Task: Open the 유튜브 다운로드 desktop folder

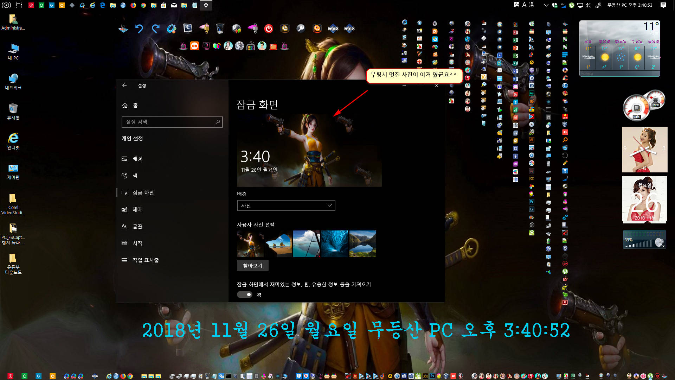Action: point(13,264)
